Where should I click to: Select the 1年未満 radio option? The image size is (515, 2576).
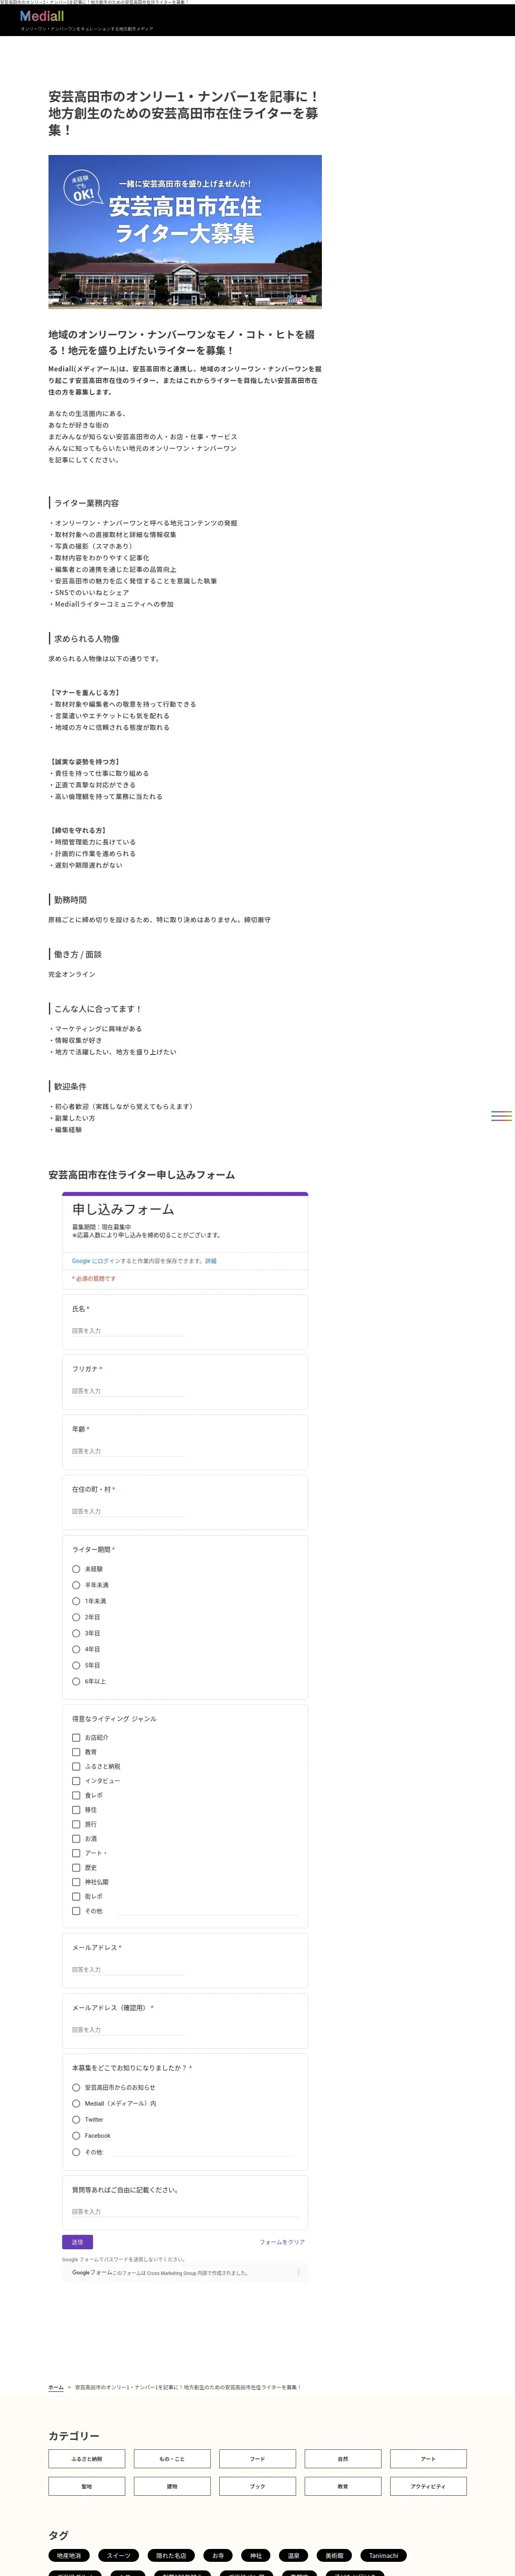click(76, 1601)
